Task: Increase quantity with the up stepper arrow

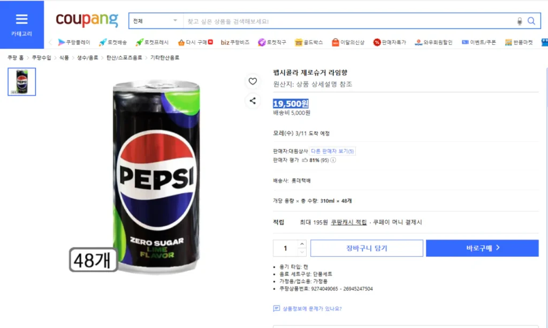Action: (301, 245)
